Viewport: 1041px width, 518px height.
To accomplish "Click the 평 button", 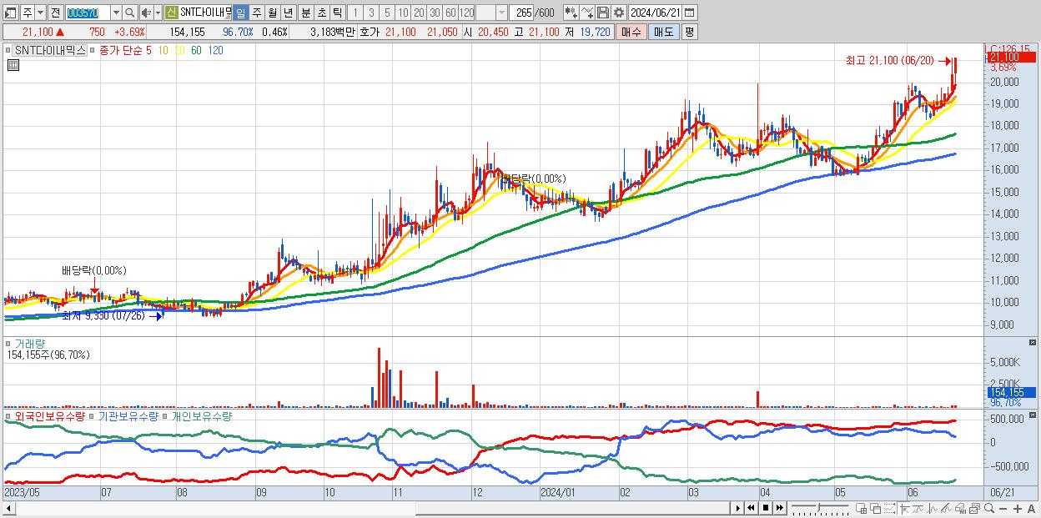I will (689, 32).
